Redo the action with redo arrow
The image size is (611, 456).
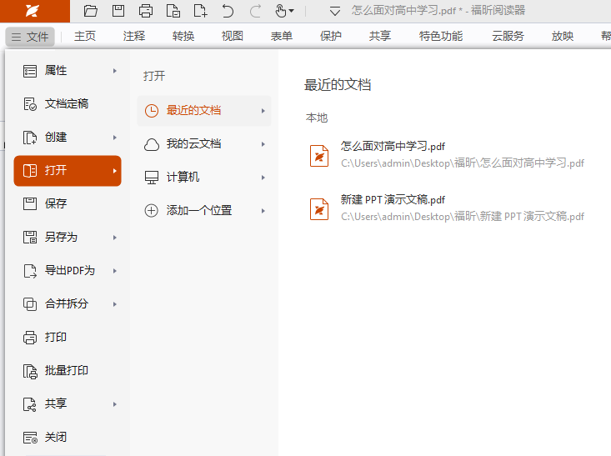[255, 11]
